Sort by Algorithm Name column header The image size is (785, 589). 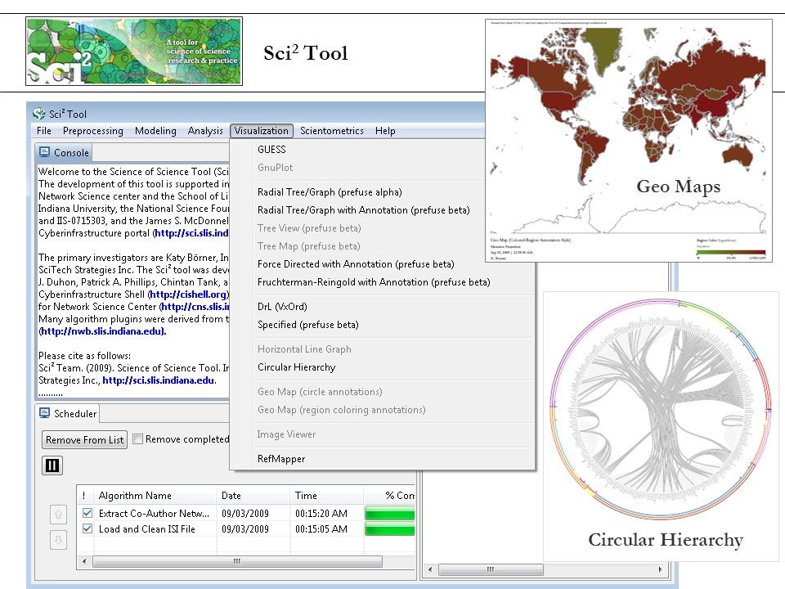click(155, 496)
